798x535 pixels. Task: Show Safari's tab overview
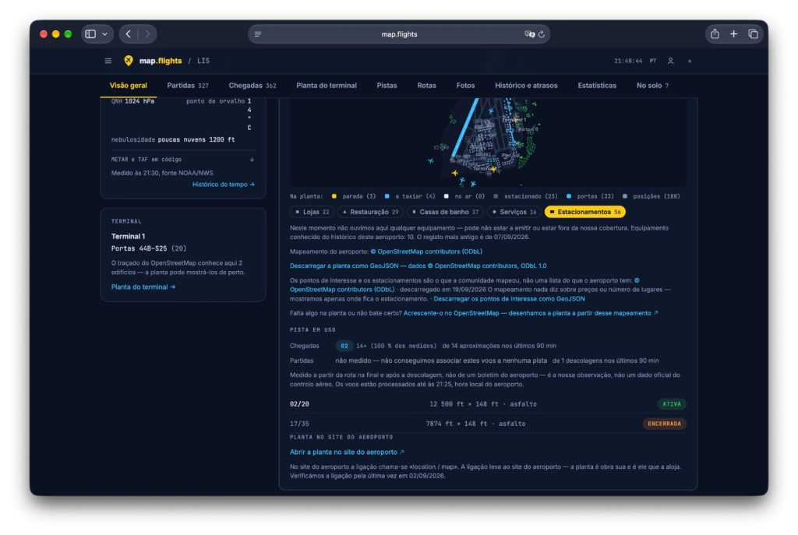tap(753, 34)
